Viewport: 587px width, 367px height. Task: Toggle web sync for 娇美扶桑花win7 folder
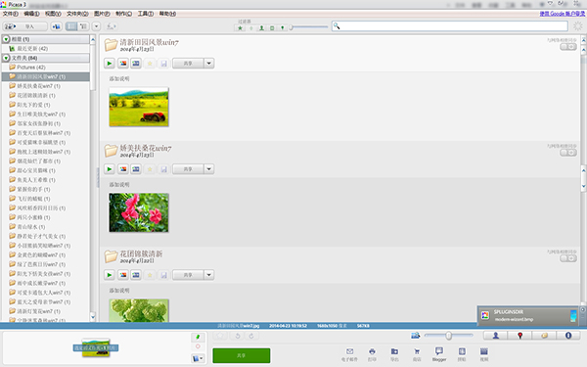click(568, 153)
